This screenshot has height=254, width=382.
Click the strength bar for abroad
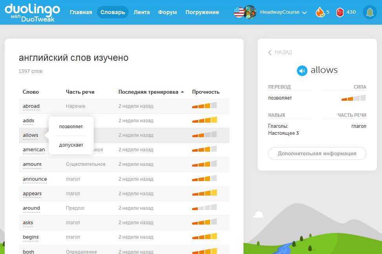click(204, 105)
